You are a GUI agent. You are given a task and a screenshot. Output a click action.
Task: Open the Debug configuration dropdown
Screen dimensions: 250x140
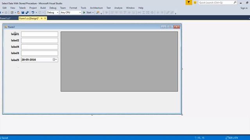point(53,12)
